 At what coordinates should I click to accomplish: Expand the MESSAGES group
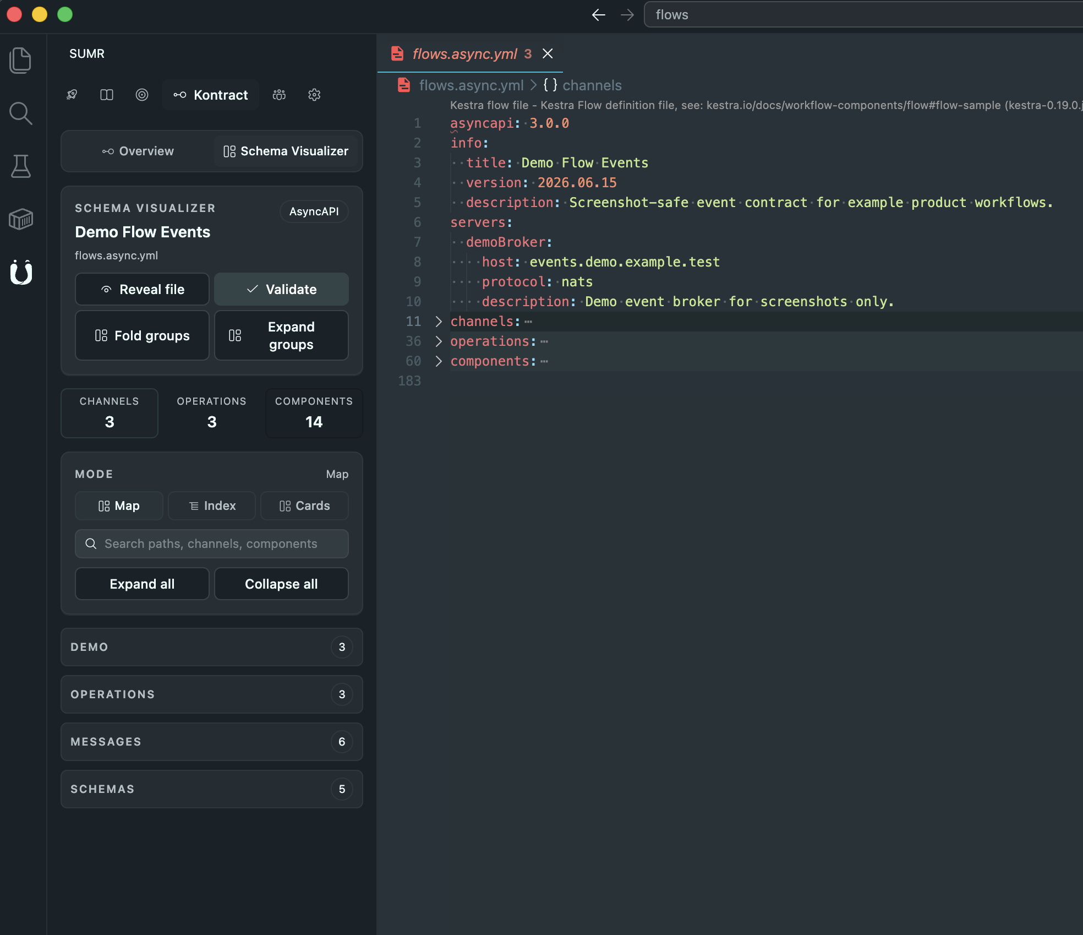(x=212, y=742)
